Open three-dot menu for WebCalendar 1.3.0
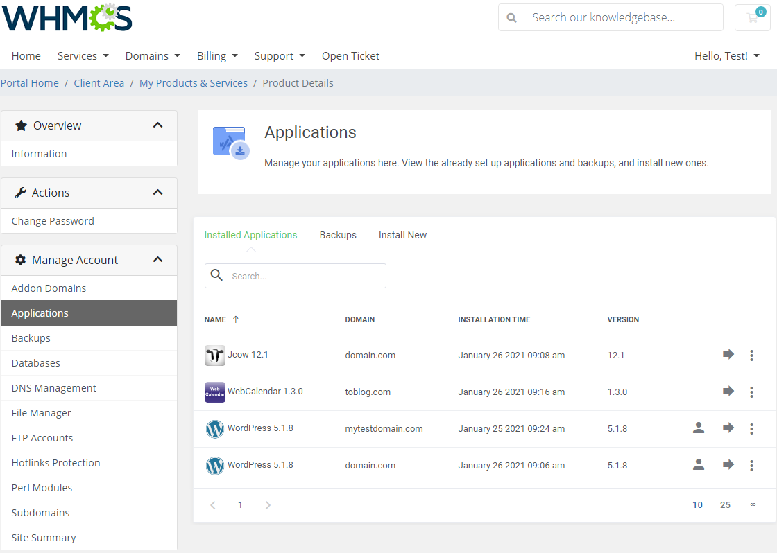Image resolution: width=777 pixels, height=553 pixels. (752, 392)
